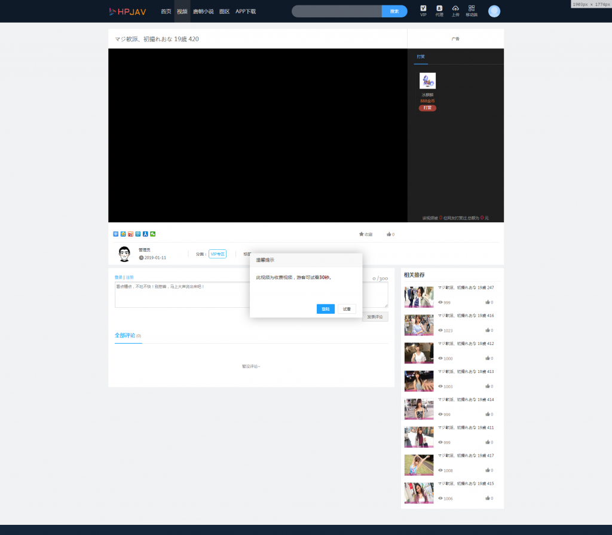
Task: Select the 全部评论 tab
Action: (x=125, y=335)
